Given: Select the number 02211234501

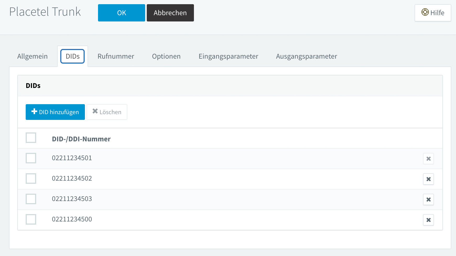Looking at the screenshot, I should (72, 158).
